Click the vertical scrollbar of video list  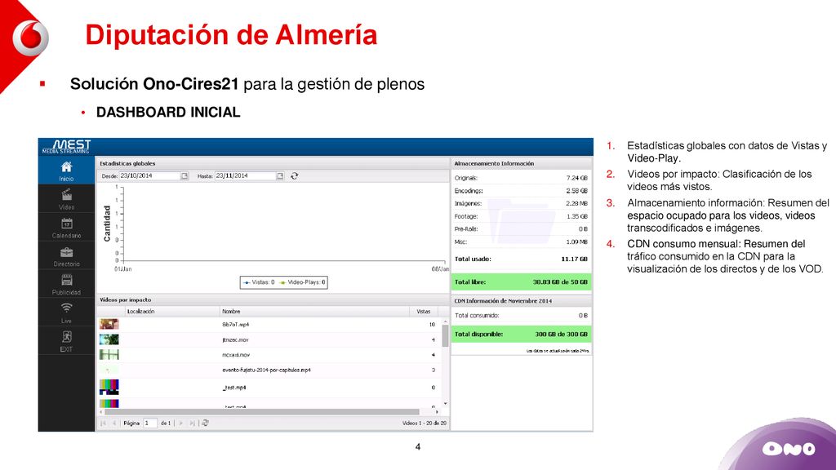coord(445,335)
